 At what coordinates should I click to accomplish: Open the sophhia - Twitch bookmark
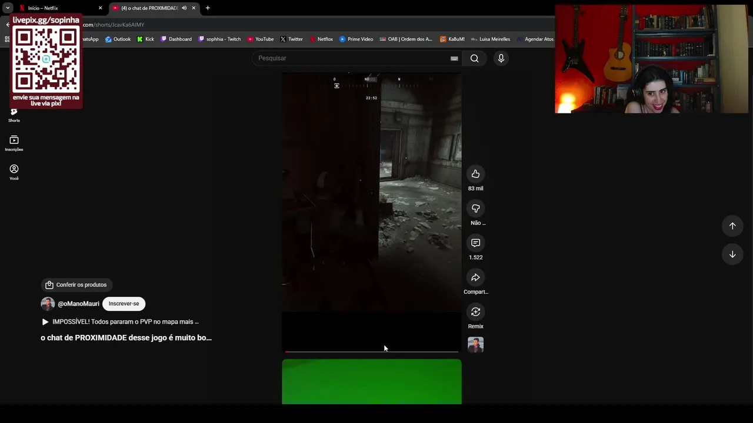coord(219,39)
